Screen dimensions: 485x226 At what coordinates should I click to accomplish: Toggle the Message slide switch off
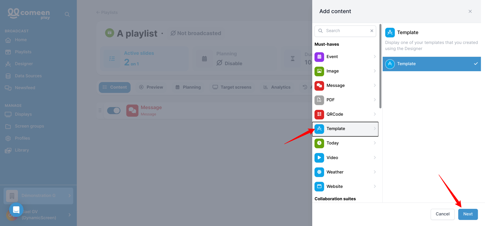point(114,111)
